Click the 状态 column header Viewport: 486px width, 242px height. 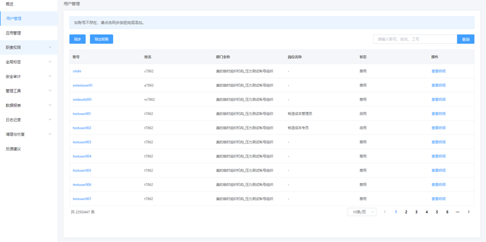tap(363, 57)
